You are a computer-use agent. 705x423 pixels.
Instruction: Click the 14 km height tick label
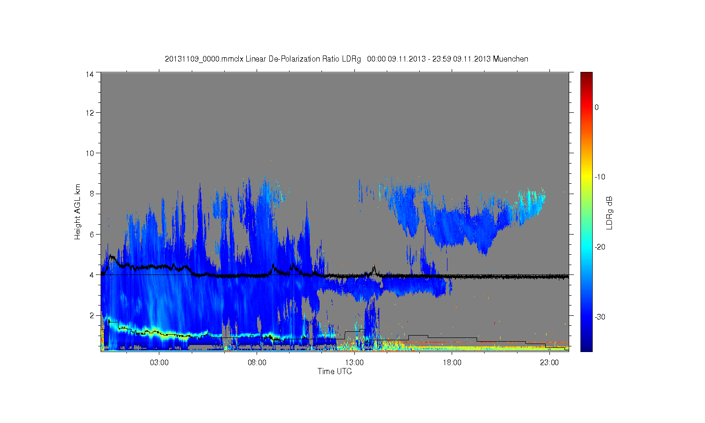point(90,74)
